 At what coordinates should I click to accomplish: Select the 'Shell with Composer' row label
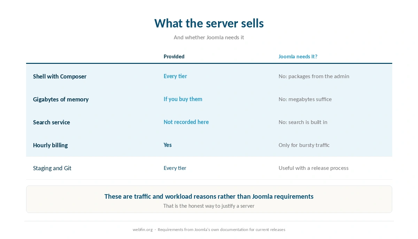coord(60,76)
